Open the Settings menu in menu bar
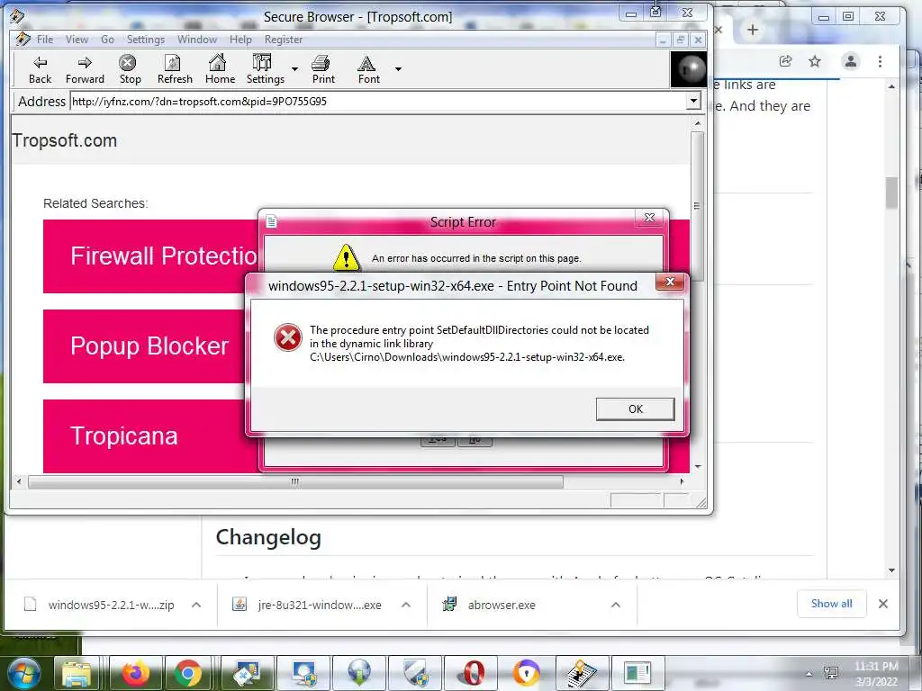The width and height of the screenshot is (922, 691). [145, 40]
